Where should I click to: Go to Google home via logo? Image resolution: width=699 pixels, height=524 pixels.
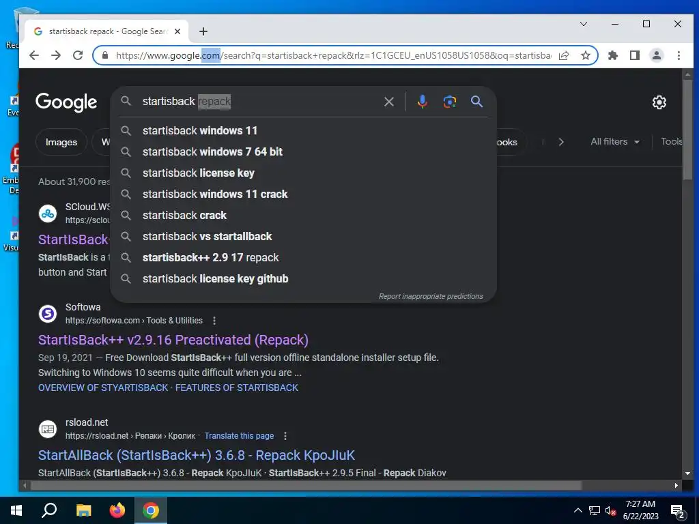click(x=66, y=102)
